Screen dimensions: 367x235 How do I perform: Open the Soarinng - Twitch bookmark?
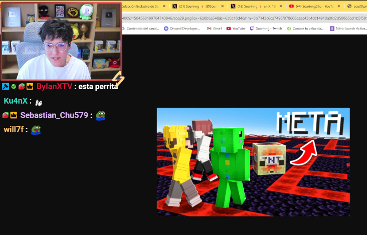tap(266, 28)
